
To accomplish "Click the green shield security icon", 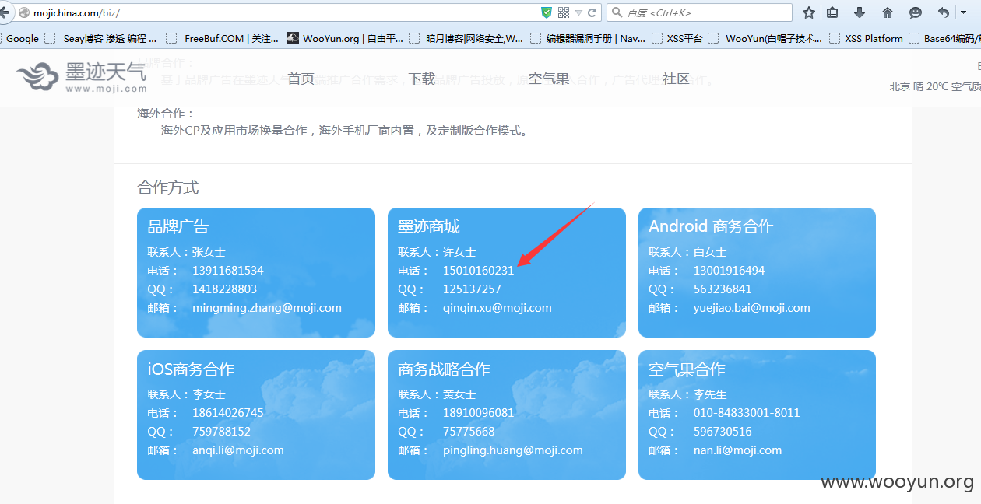I will (x=547, y=12).
